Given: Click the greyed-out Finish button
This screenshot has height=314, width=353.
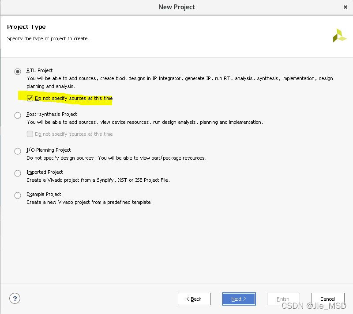Looking at the screenshot, I should 283,299.
